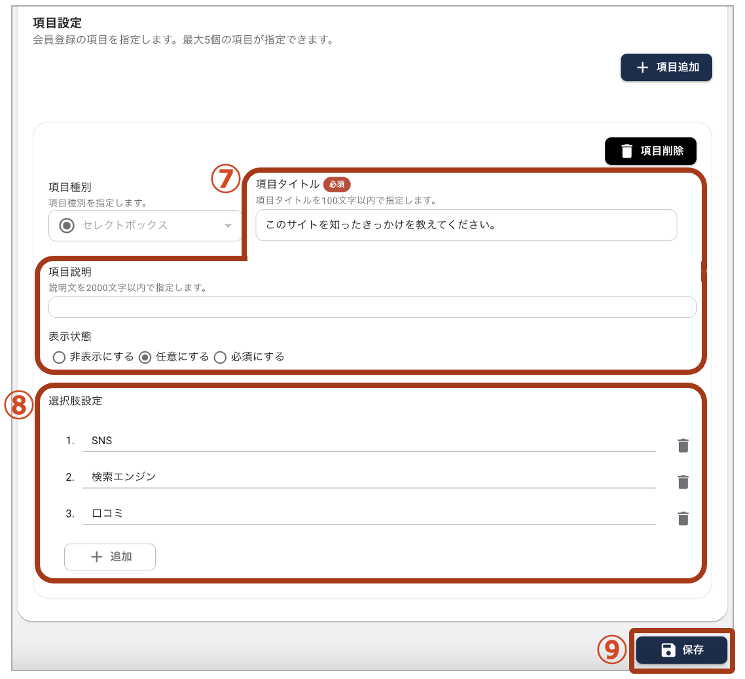Click the trash icon next to SNS choice
745x679 pixels.
point(683,445)
